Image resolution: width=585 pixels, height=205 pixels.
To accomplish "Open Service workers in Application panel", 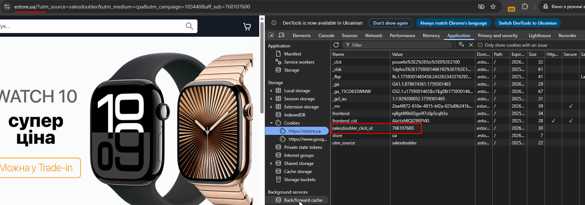I will [x=299, y=62].
